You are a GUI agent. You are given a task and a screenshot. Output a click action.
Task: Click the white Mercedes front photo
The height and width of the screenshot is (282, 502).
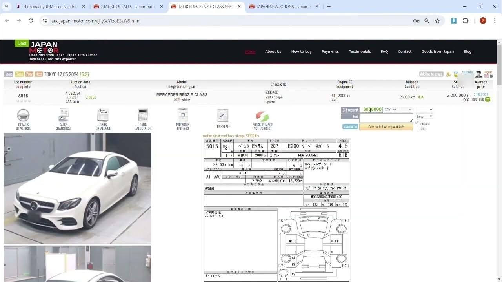tap(77, 188)
